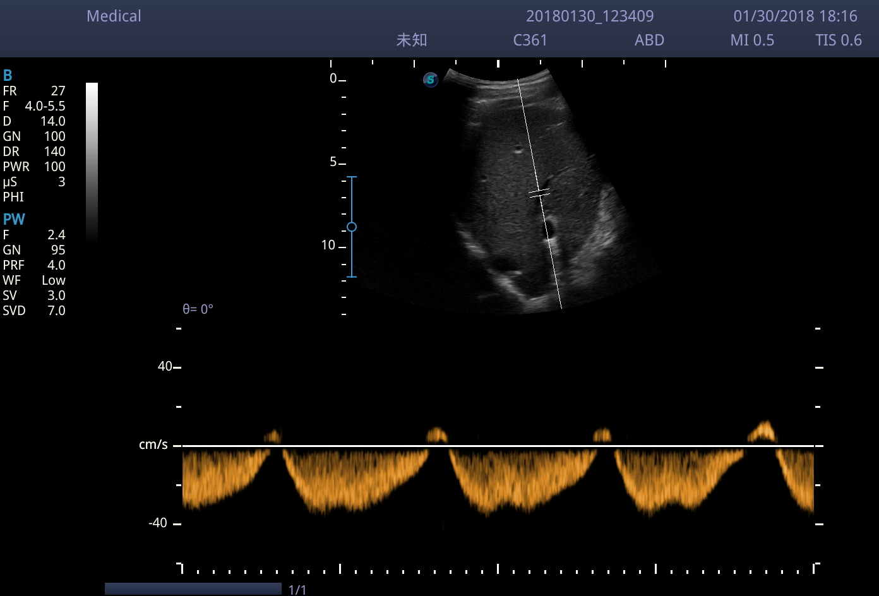Screen dimensions: 879x596
Task: Click the Doppler spectrum baseline
Action: [x=499, y=446]
